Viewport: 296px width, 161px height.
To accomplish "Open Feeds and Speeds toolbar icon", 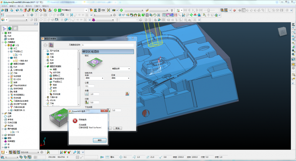I will [21, 10].
